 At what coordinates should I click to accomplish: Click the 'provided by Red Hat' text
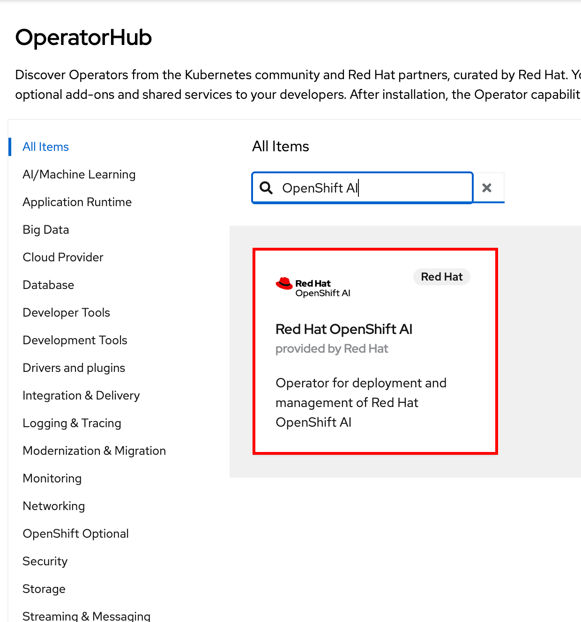click(332, 348)
